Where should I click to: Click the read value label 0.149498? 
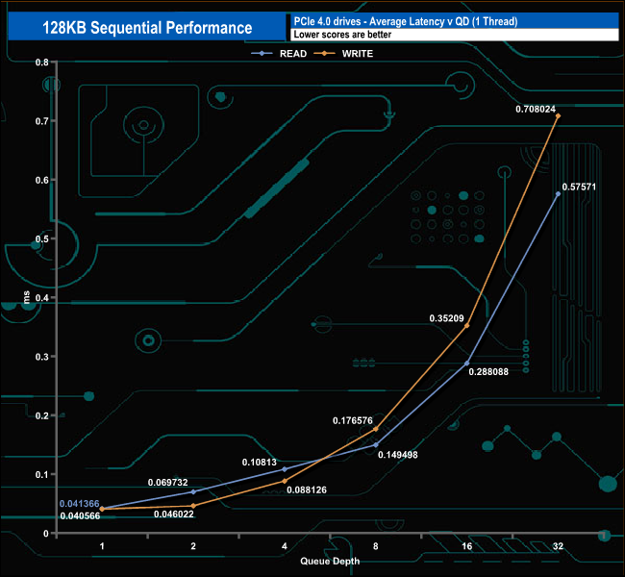pyautogui.click(x=397, y=455)
